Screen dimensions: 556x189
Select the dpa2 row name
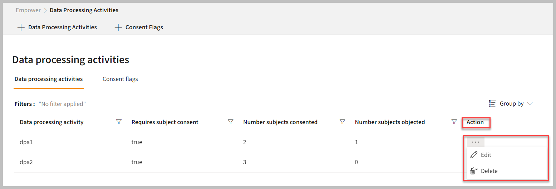[x=26, y=162]
